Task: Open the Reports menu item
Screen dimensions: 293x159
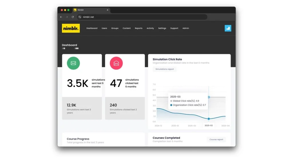Action: (138, 28)
